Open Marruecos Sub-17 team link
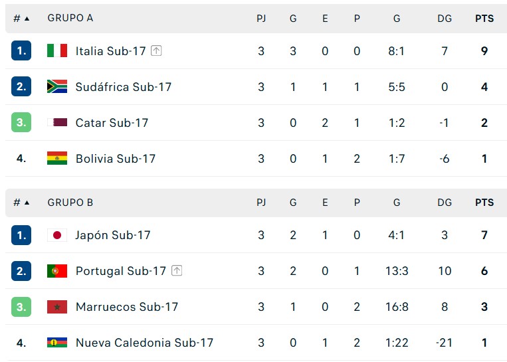This screenshot has height=362, width=507. (127, 307)
